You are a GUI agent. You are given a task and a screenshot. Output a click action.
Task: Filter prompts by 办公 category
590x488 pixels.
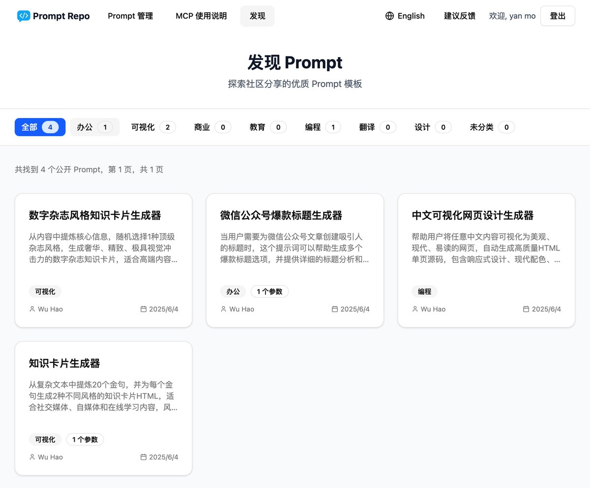click(x=94, y=127)
